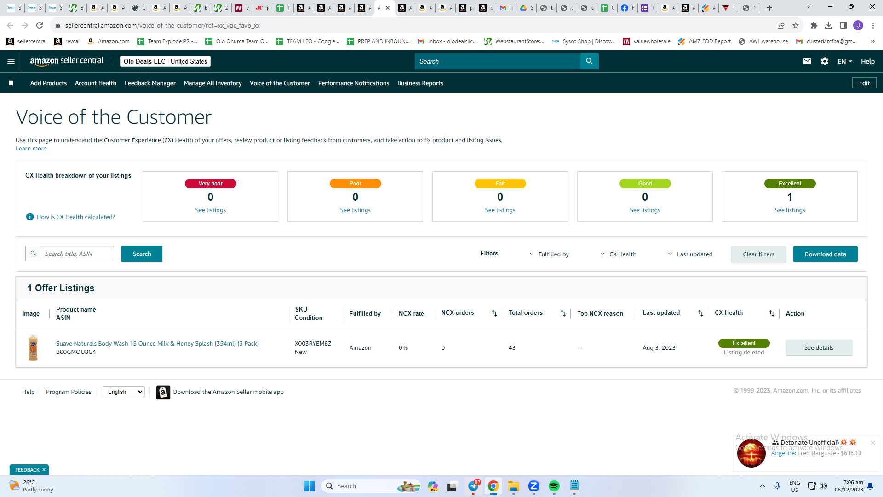
Task: Open the browser extensions puzzle icon
Action: (x=814, y=25)
